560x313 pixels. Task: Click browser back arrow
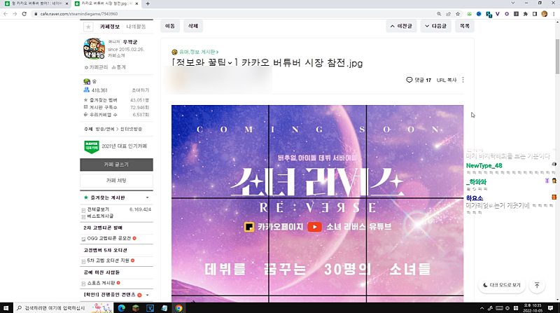[6, 14]
